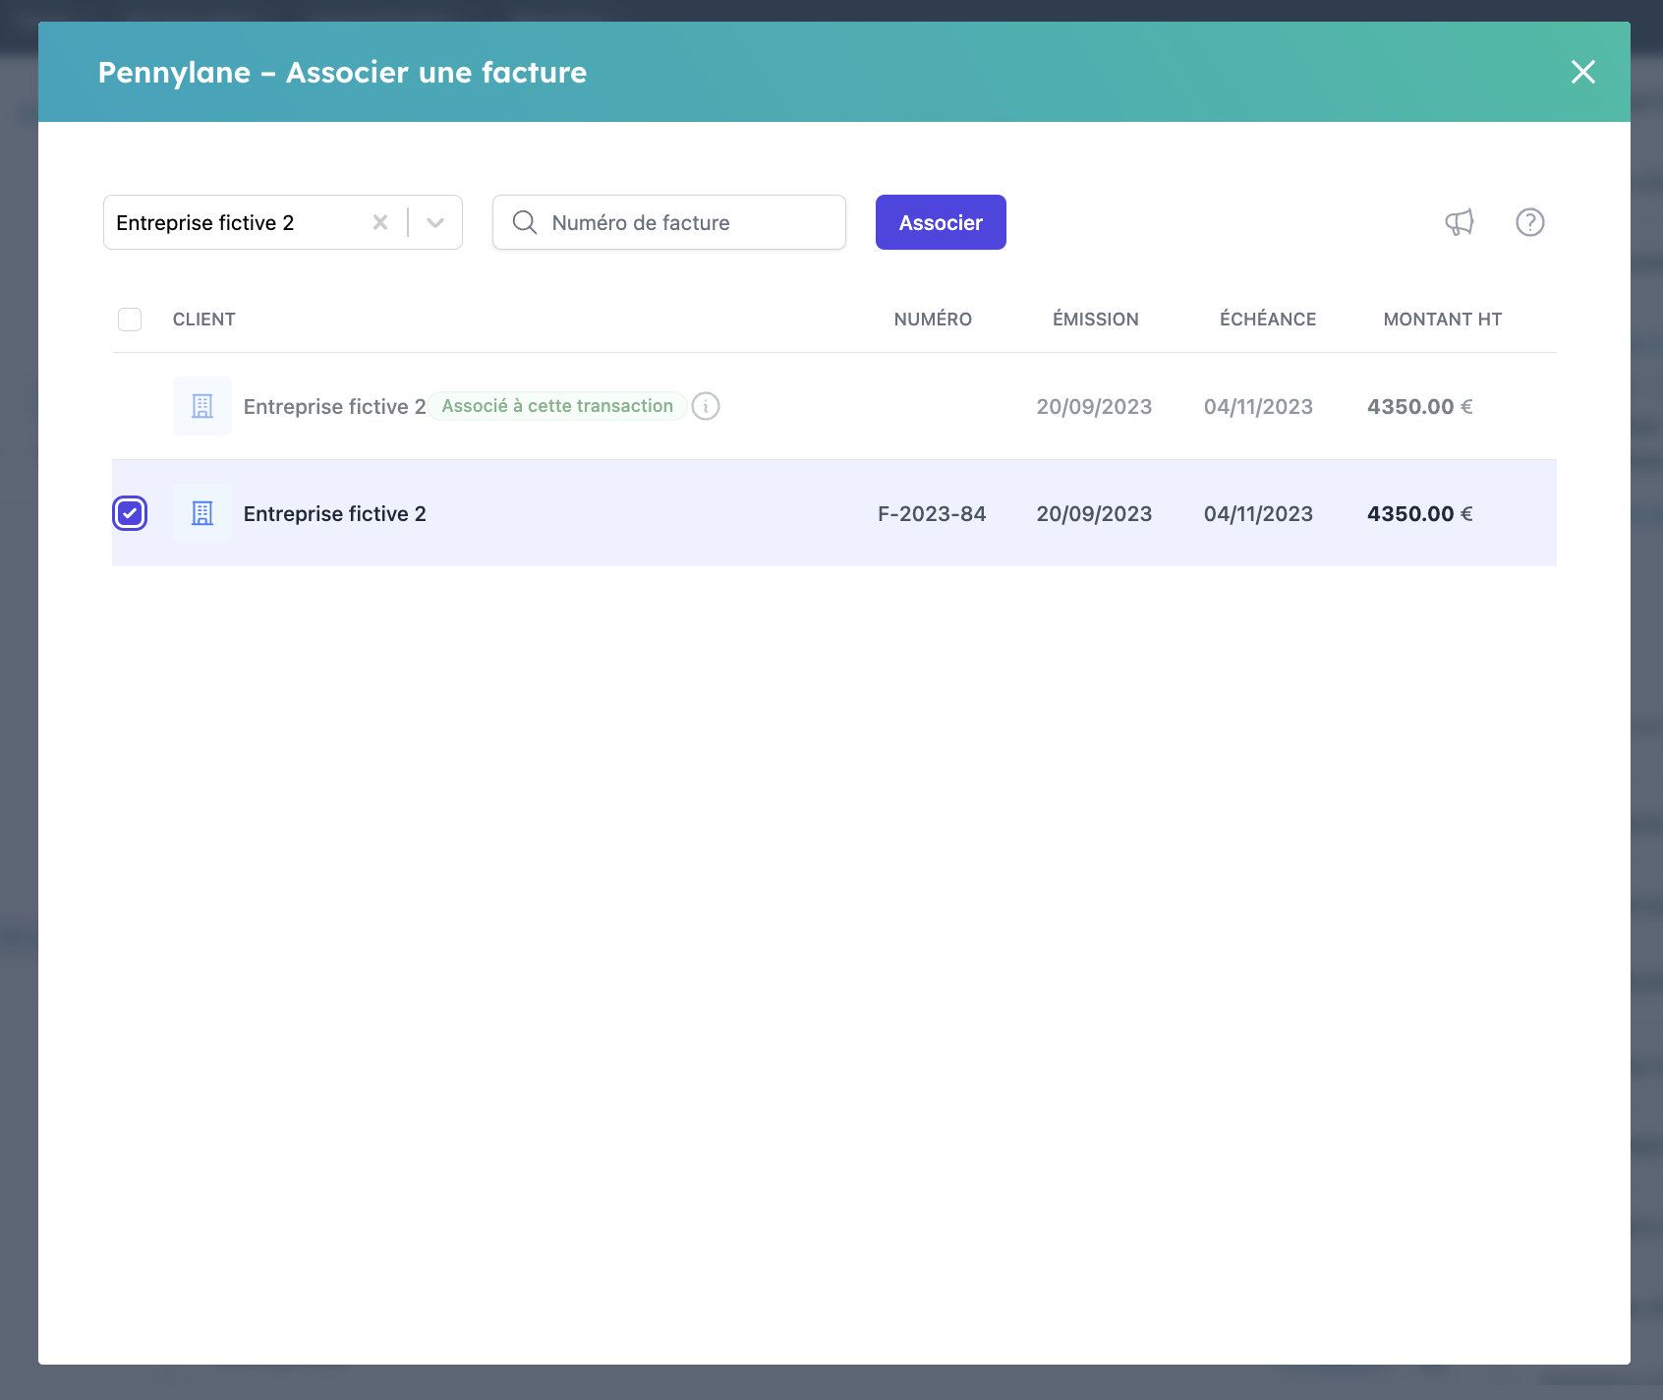Click amount in the associated invoice row

pos(1420,407)
